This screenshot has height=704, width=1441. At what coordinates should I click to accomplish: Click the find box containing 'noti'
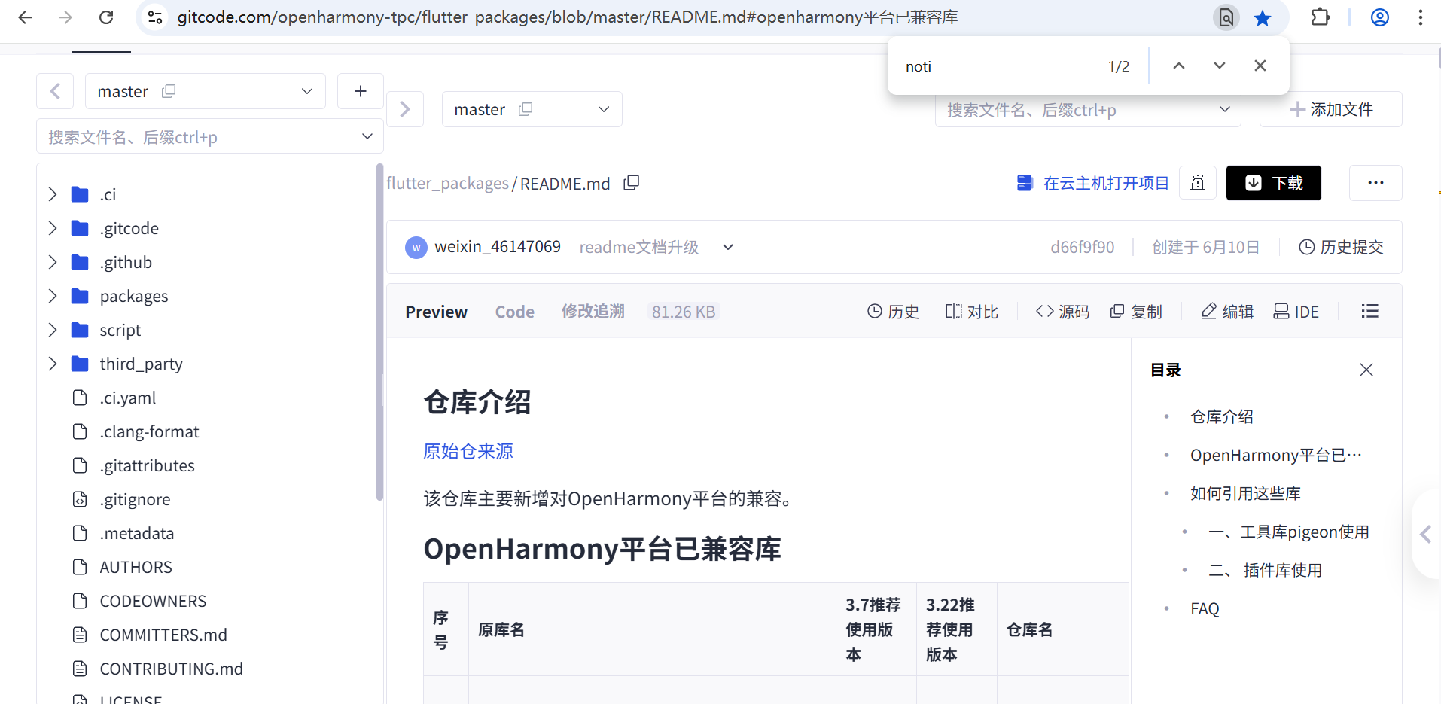pyautogui.click(x=998, y=66)
